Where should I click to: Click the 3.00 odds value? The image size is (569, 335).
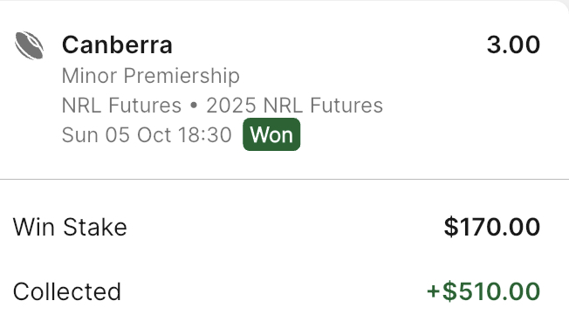click(513, 45)
